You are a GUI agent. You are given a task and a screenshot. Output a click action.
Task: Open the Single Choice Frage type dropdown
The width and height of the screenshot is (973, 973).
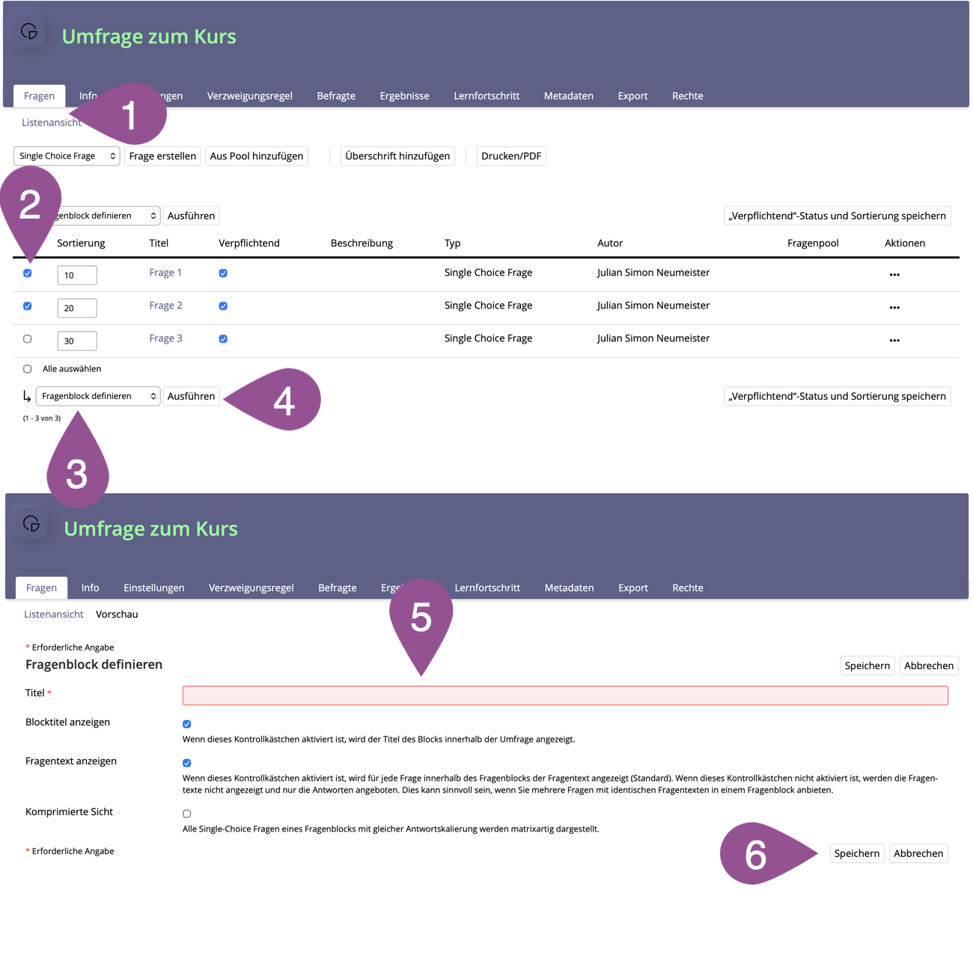click(67, 156)
